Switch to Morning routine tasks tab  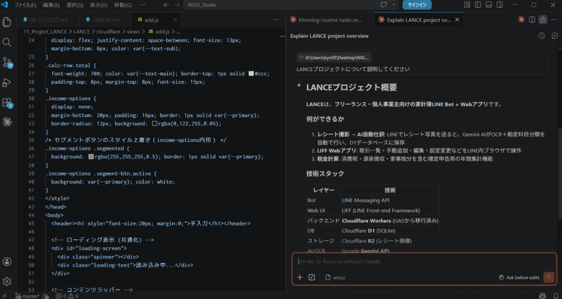click(329, 20)
